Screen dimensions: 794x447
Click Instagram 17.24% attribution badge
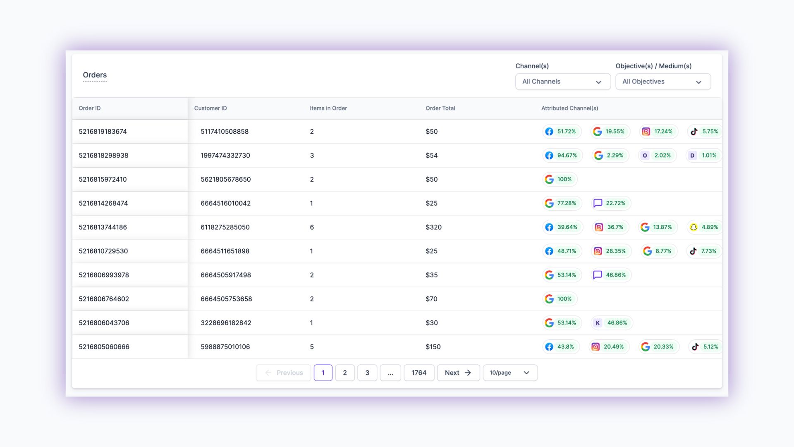[x=658, y=132]
